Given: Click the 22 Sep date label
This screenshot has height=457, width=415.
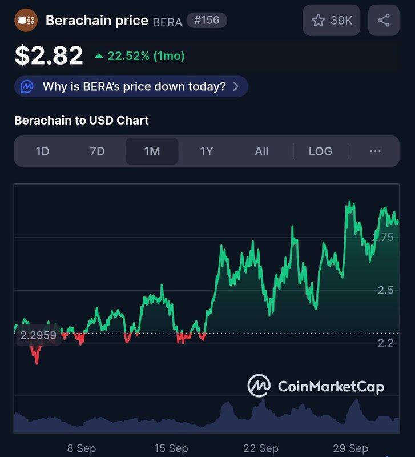Looking at the screenshot, I should pyautogui.click(x=261, y=448).
